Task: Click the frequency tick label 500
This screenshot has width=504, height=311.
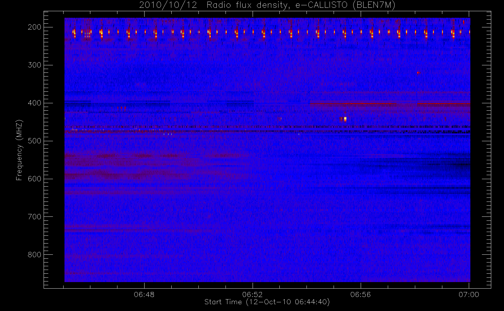Action: (x=35, y=141)
